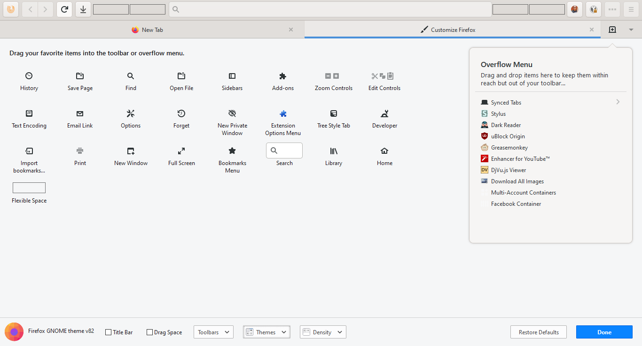Screen dimensions: 642x346
Task: Click the Import bookmarks icon
Action: click(x=29, y=151)
